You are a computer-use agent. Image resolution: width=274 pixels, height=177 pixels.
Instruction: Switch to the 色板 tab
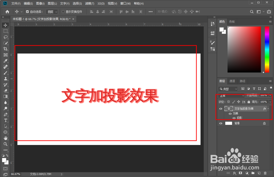point(232,22)
